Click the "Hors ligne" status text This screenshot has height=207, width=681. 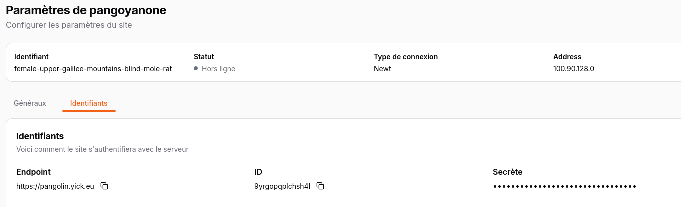[218, 69]
